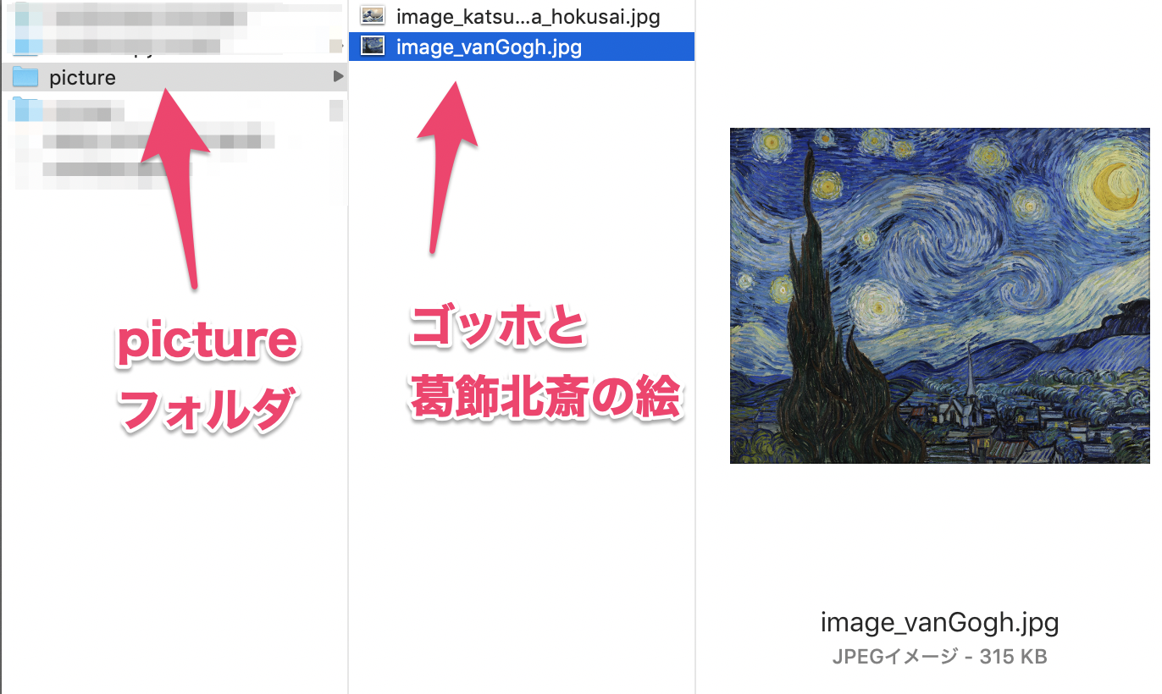The width and height of the screenshot is (1162, 694).
Task: Click the image_vanGogh.jpg preview file name
Action: tap(939, 623)
